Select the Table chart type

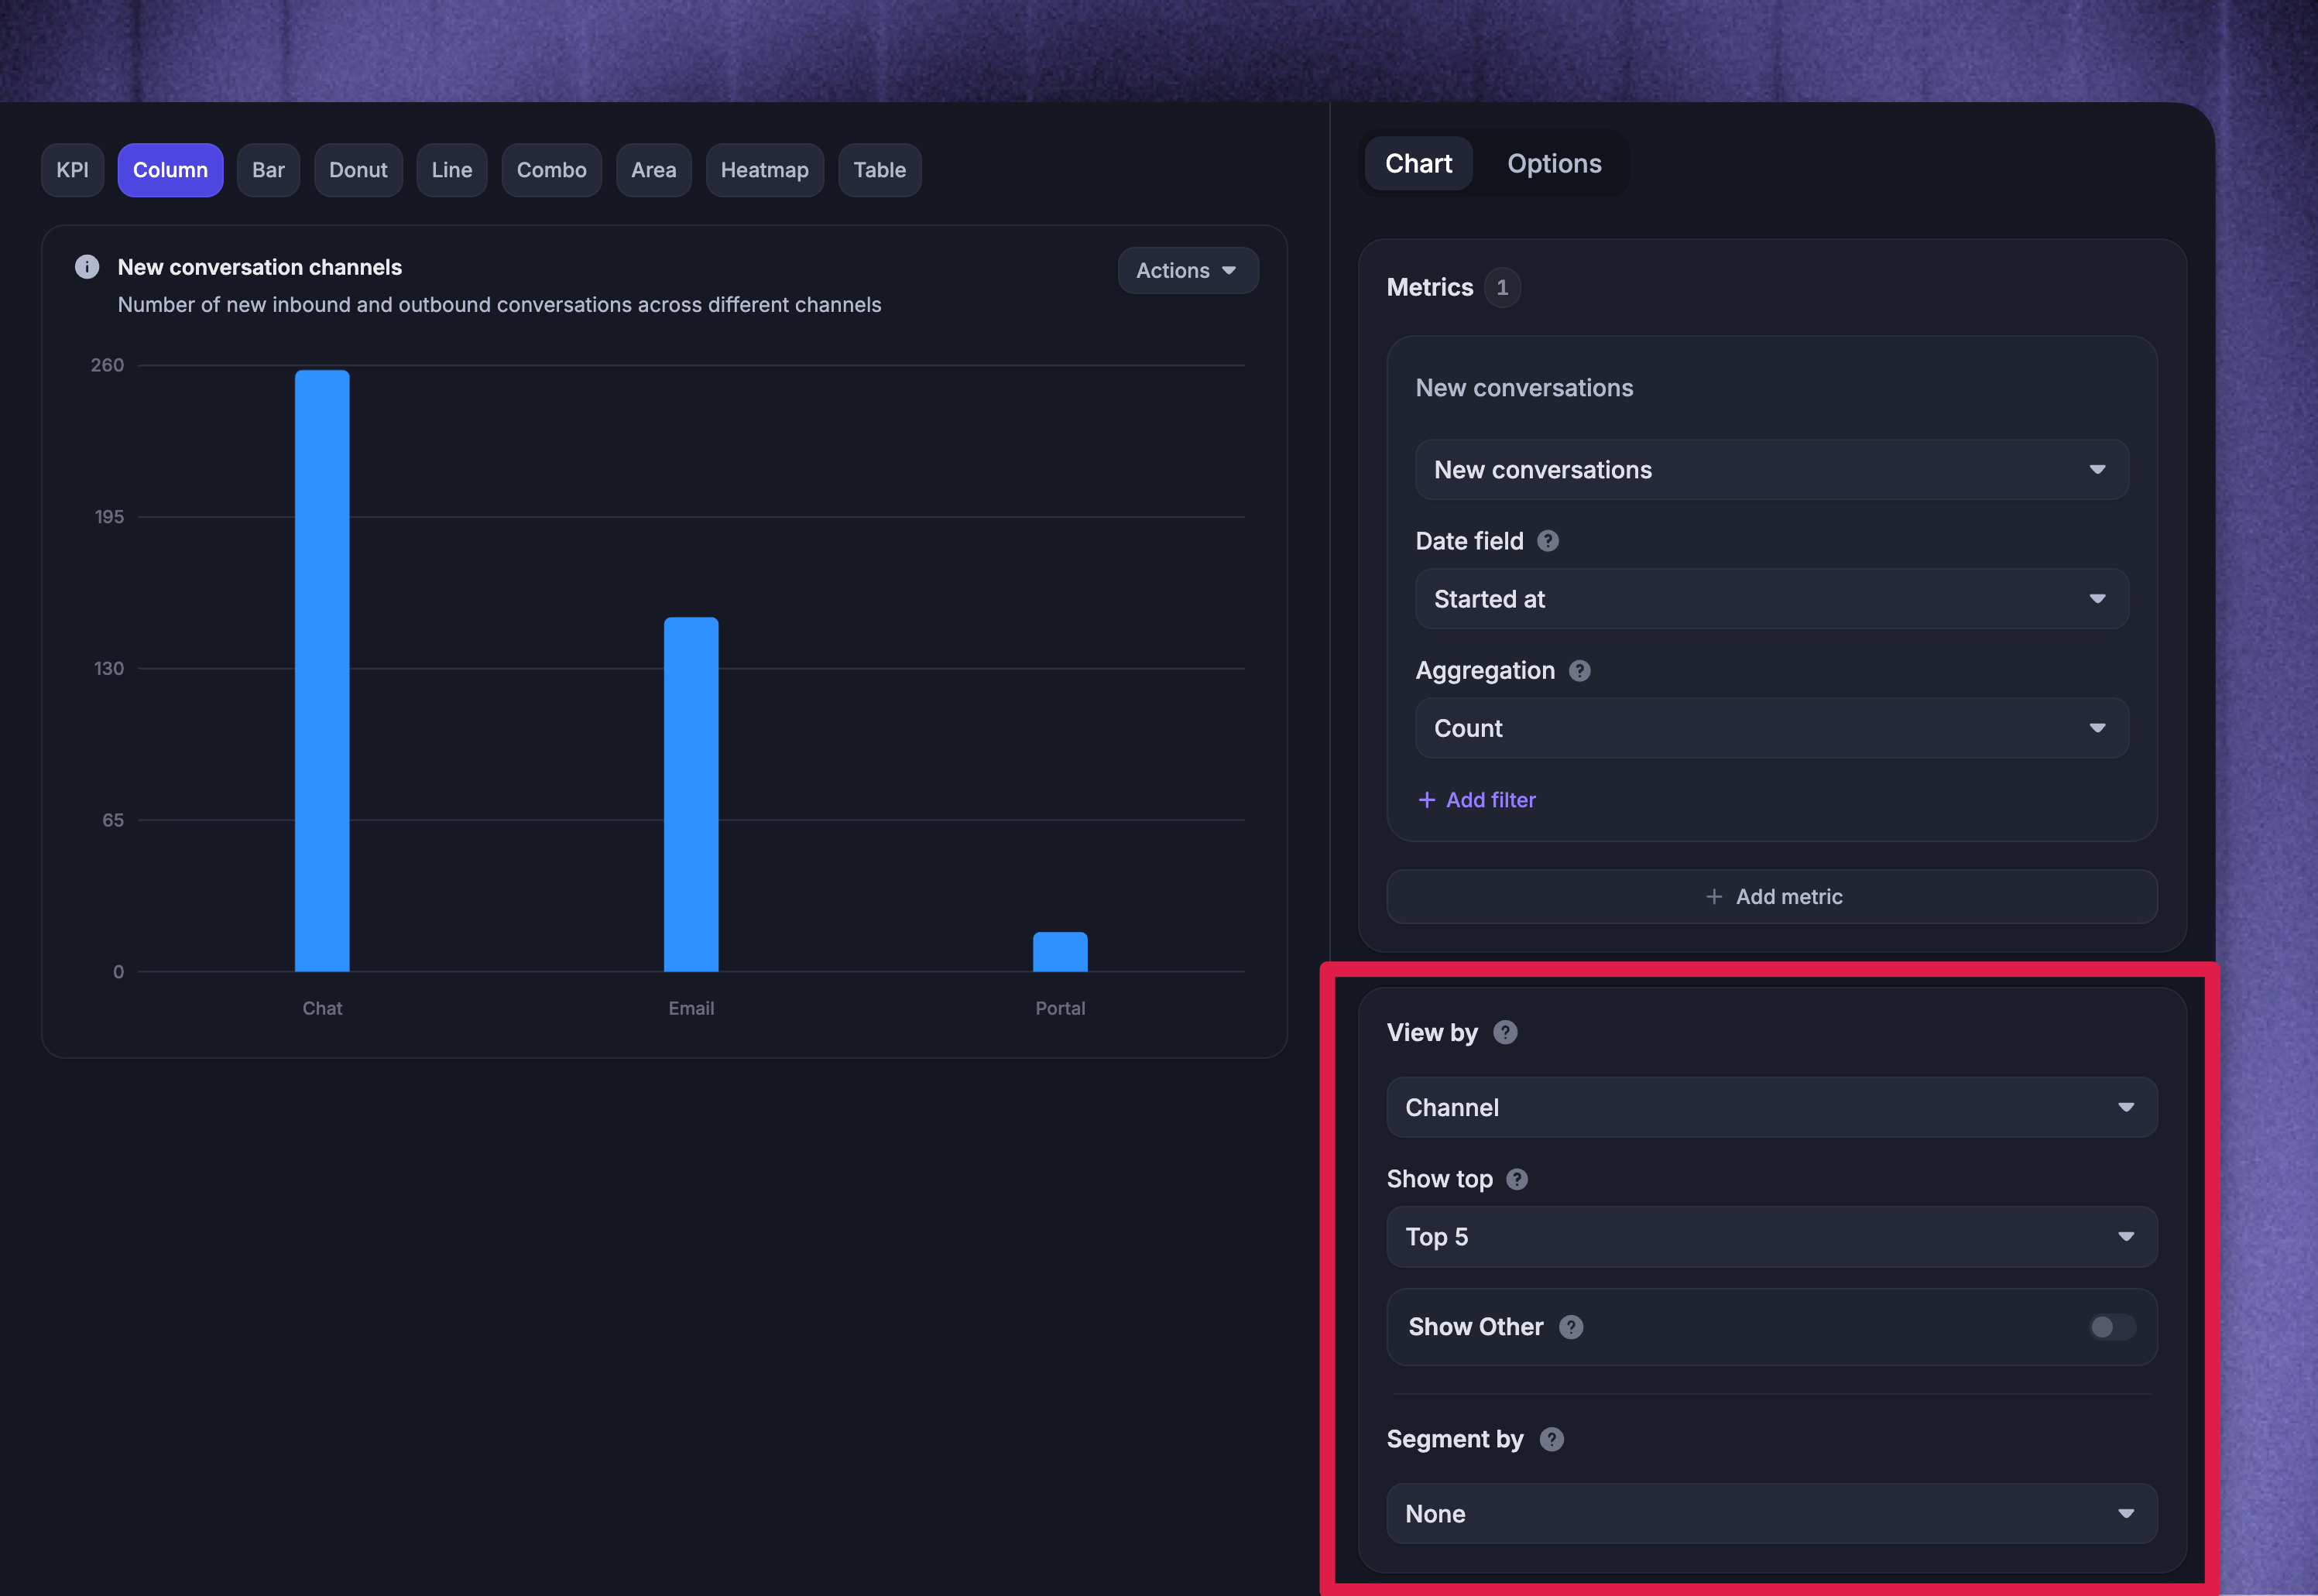(x=880, y=170)
